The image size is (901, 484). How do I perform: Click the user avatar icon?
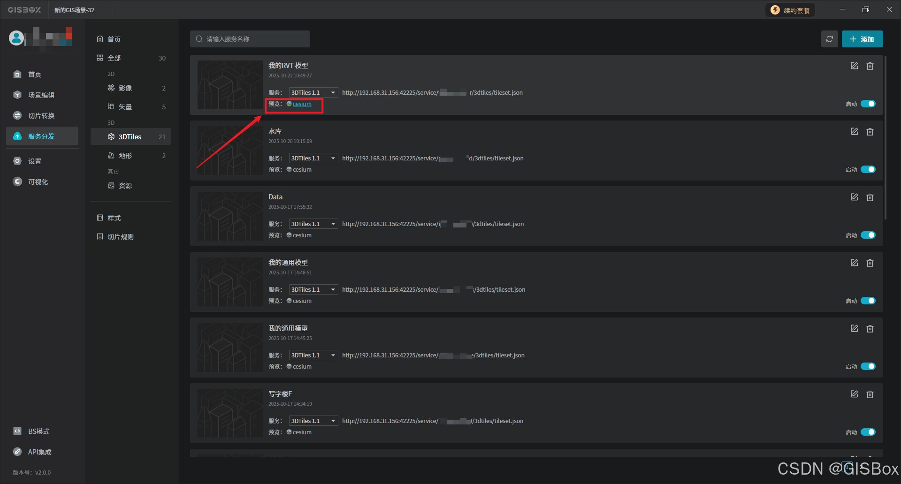16,38
